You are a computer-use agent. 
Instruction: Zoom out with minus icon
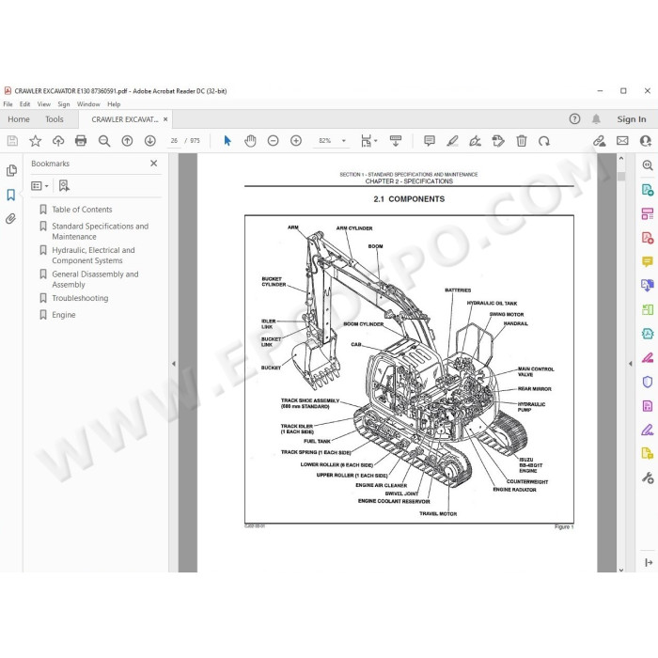pyautogui.click(x=274, y=141)
